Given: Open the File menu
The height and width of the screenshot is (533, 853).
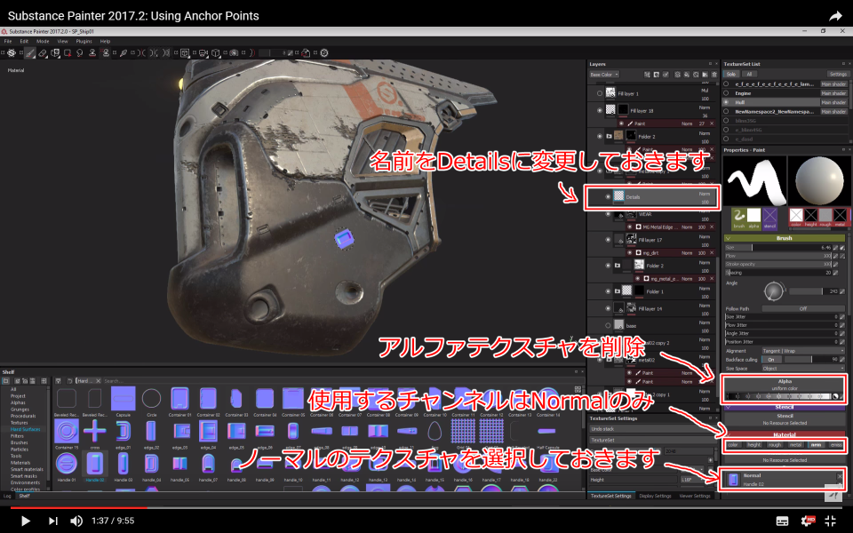Looking at the screenshot, I should 8,42.
